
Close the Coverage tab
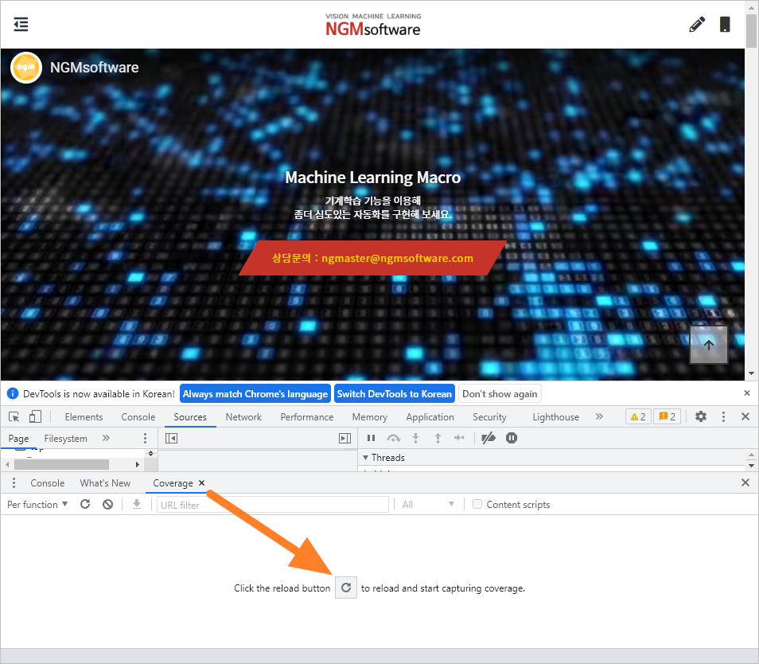(x=202, y=482)
